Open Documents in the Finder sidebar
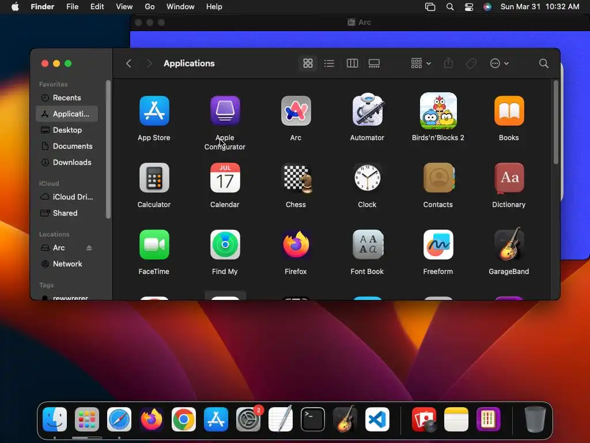590x443 pixels. [67, 146]
